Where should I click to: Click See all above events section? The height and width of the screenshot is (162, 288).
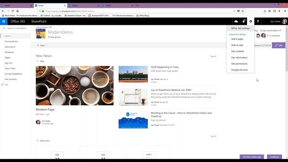coord(213,136)
